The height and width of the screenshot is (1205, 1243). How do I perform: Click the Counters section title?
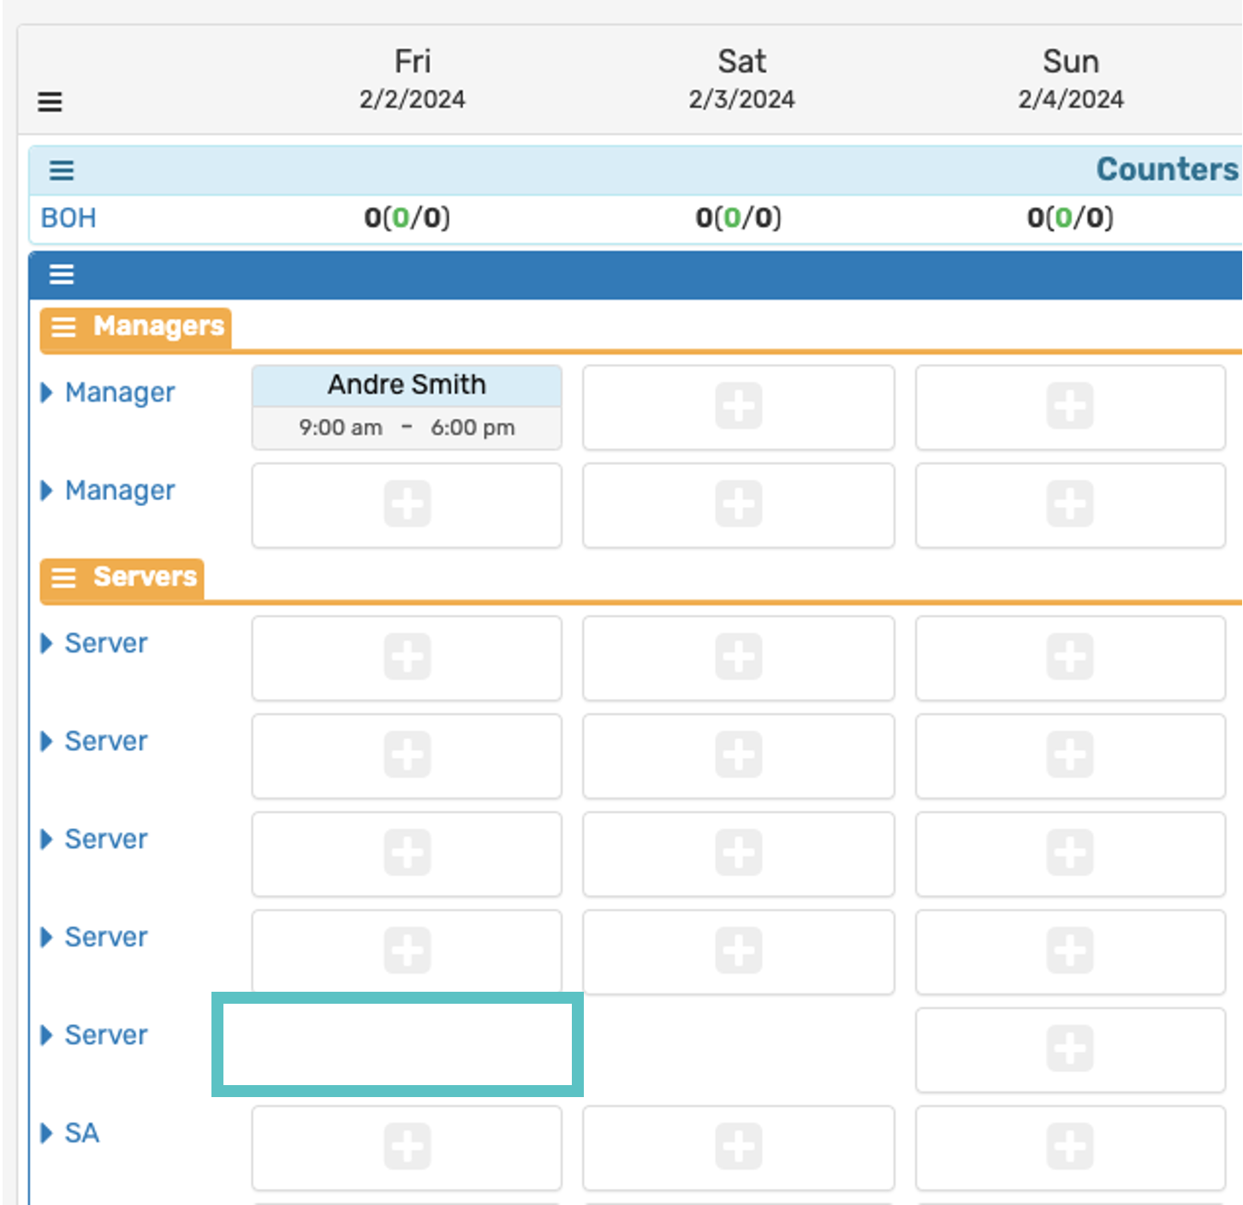click(1166, 170)
